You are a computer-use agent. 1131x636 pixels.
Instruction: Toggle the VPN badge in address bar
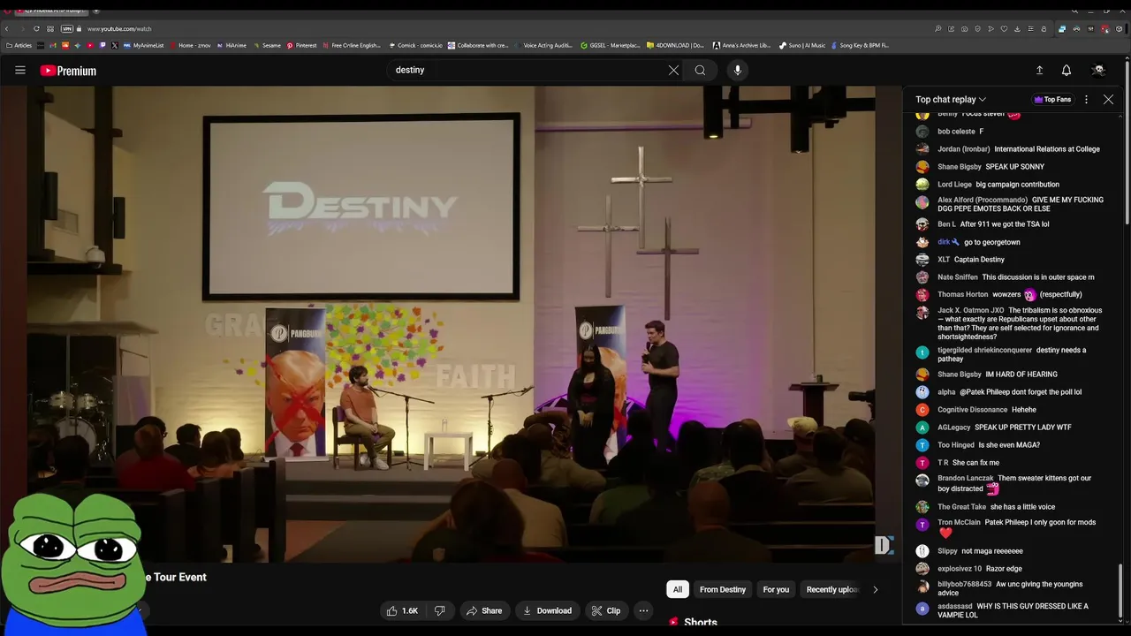66,29
